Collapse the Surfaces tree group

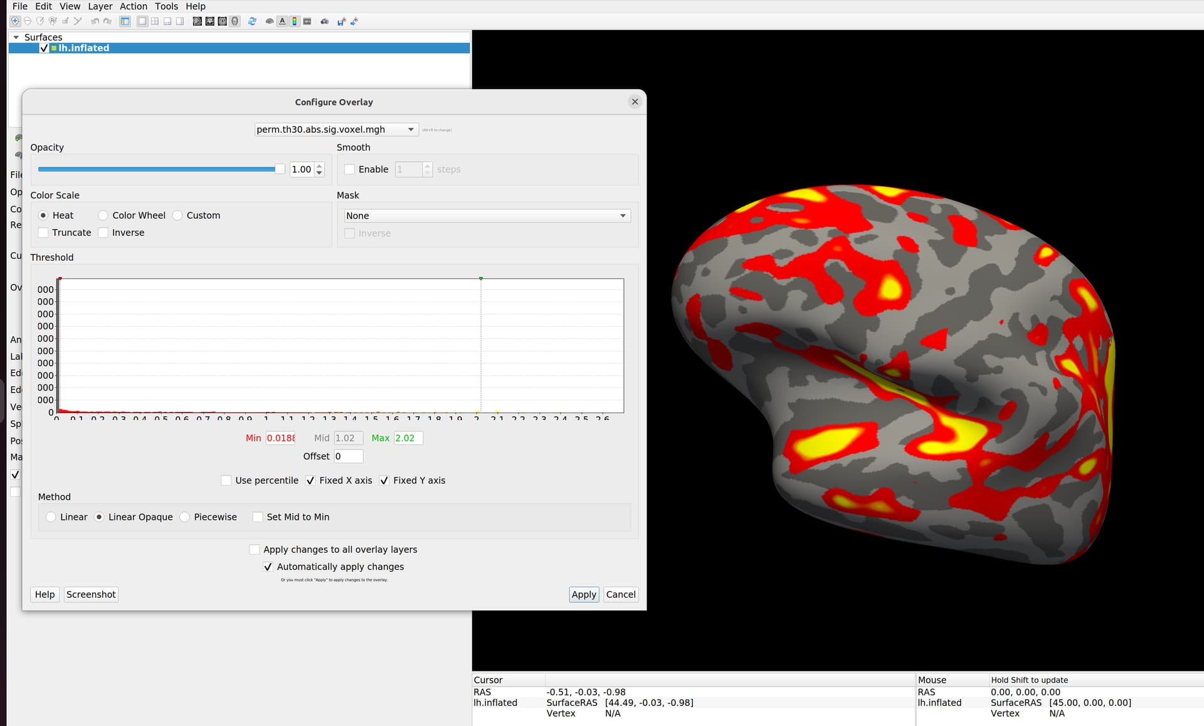[x=16, y=38]
